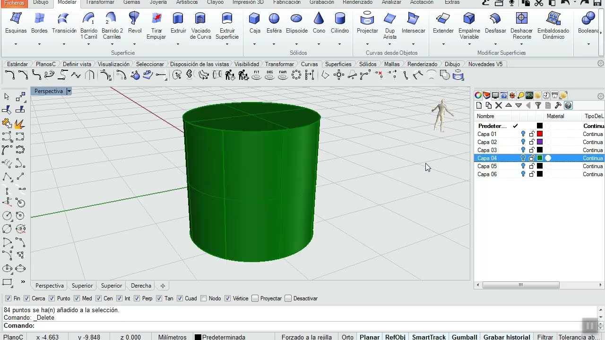Create a Cilindro solid

340,23
